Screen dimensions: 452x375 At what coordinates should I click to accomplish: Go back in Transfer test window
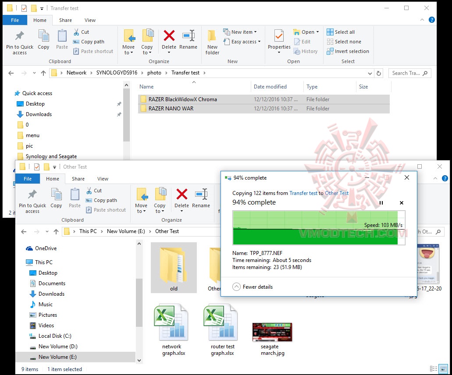(11, 73)
